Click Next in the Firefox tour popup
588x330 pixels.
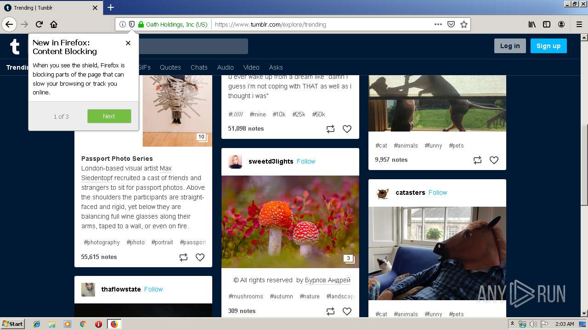(109, 116)
